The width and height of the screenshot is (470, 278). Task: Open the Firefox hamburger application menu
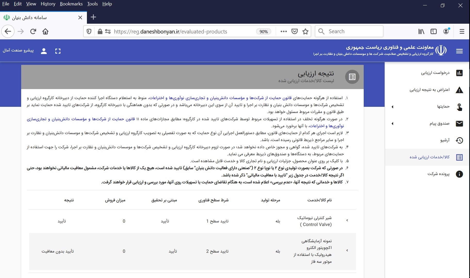point(462,31)
